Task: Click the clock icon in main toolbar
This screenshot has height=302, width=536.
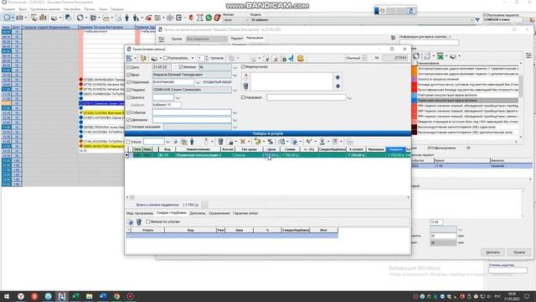Action: tap(7, 18)
